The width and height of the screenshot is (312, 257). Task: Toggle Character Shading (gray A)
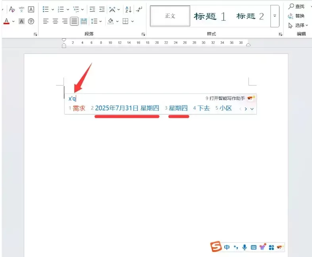21,21
